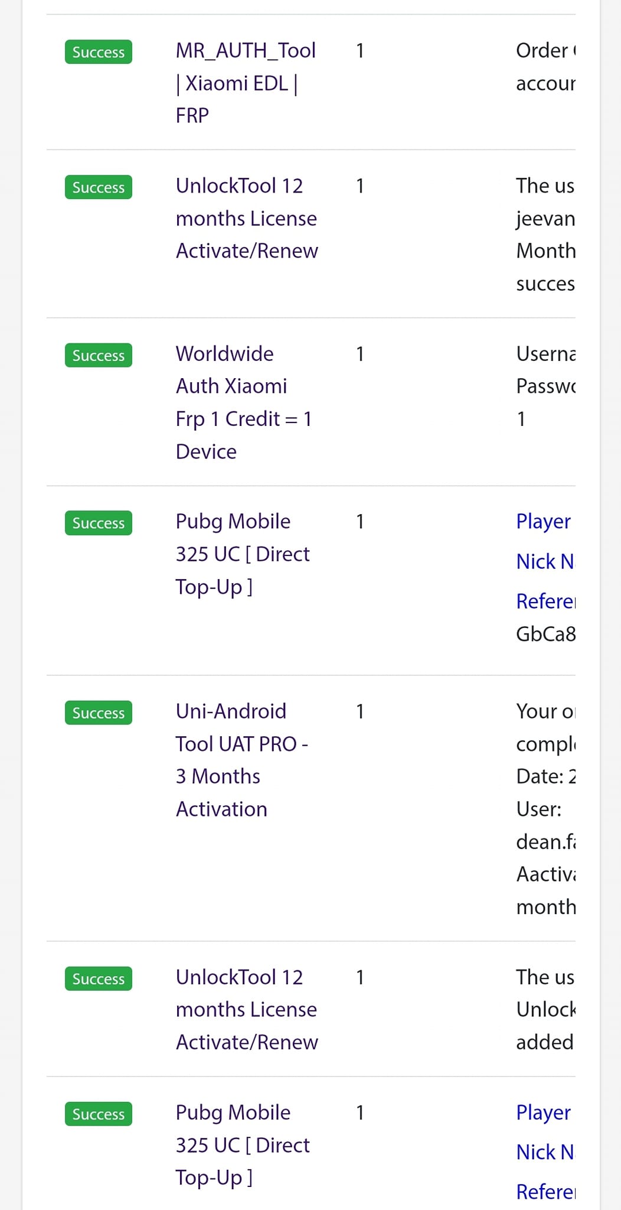Click Success badge of jeevan UnlockTool order

pyautogui.click(x=99, y=187)
